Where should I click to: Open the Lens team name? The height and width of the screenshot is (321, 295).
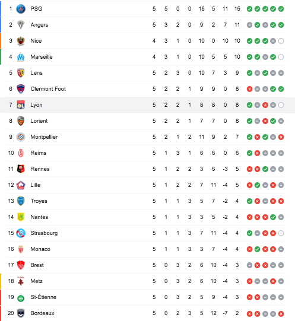tap(36, 73)
